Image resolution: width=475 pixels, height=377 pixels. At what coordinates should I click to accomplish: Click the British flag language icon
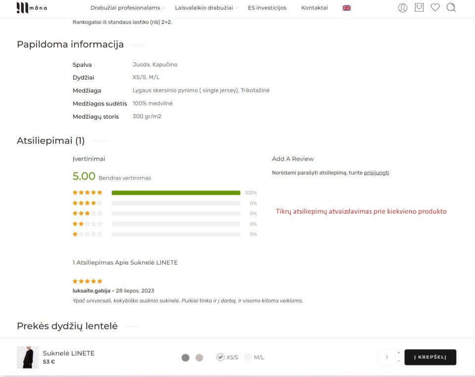click(346, 7)
